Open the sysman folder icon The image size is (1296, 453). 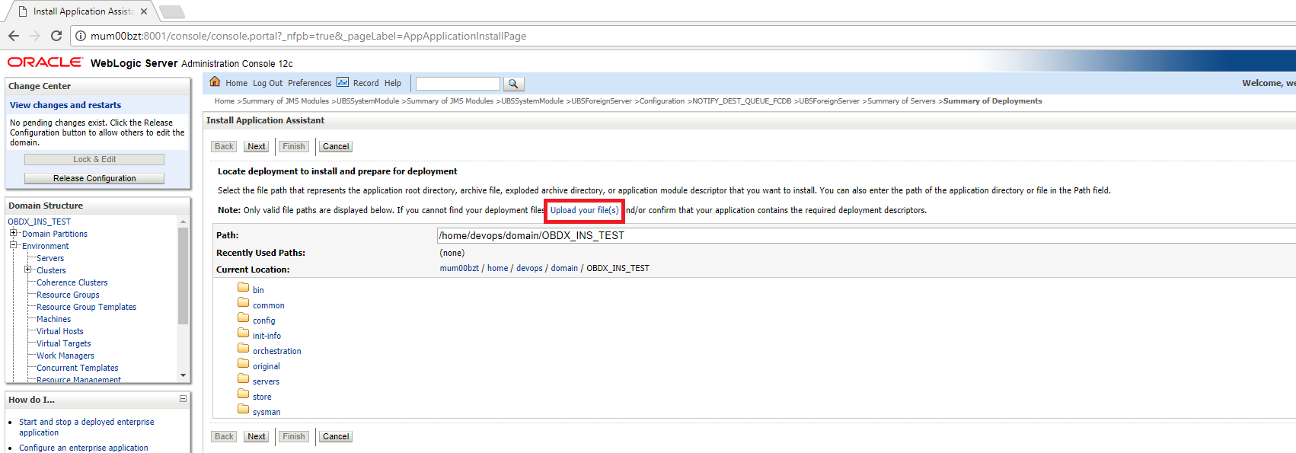244,410
